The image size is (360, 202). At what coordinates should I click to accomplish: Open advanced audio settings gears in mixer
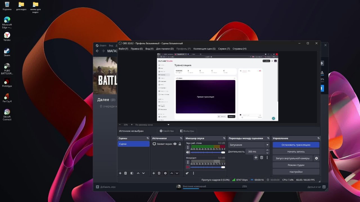click(x=187, y=173)
